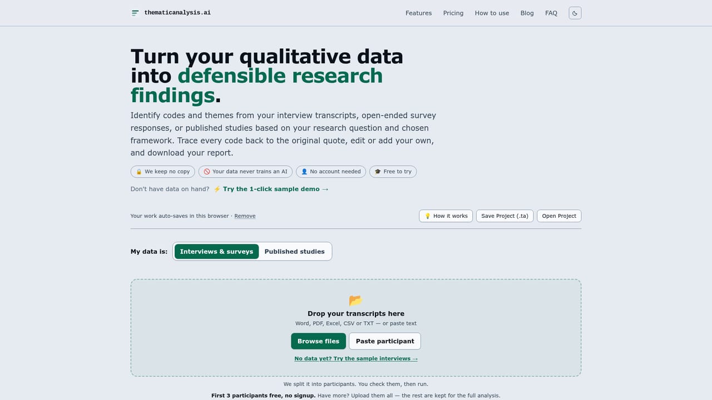
Task: Click the person icon on 'No account needed'
Action: [304, 172]
